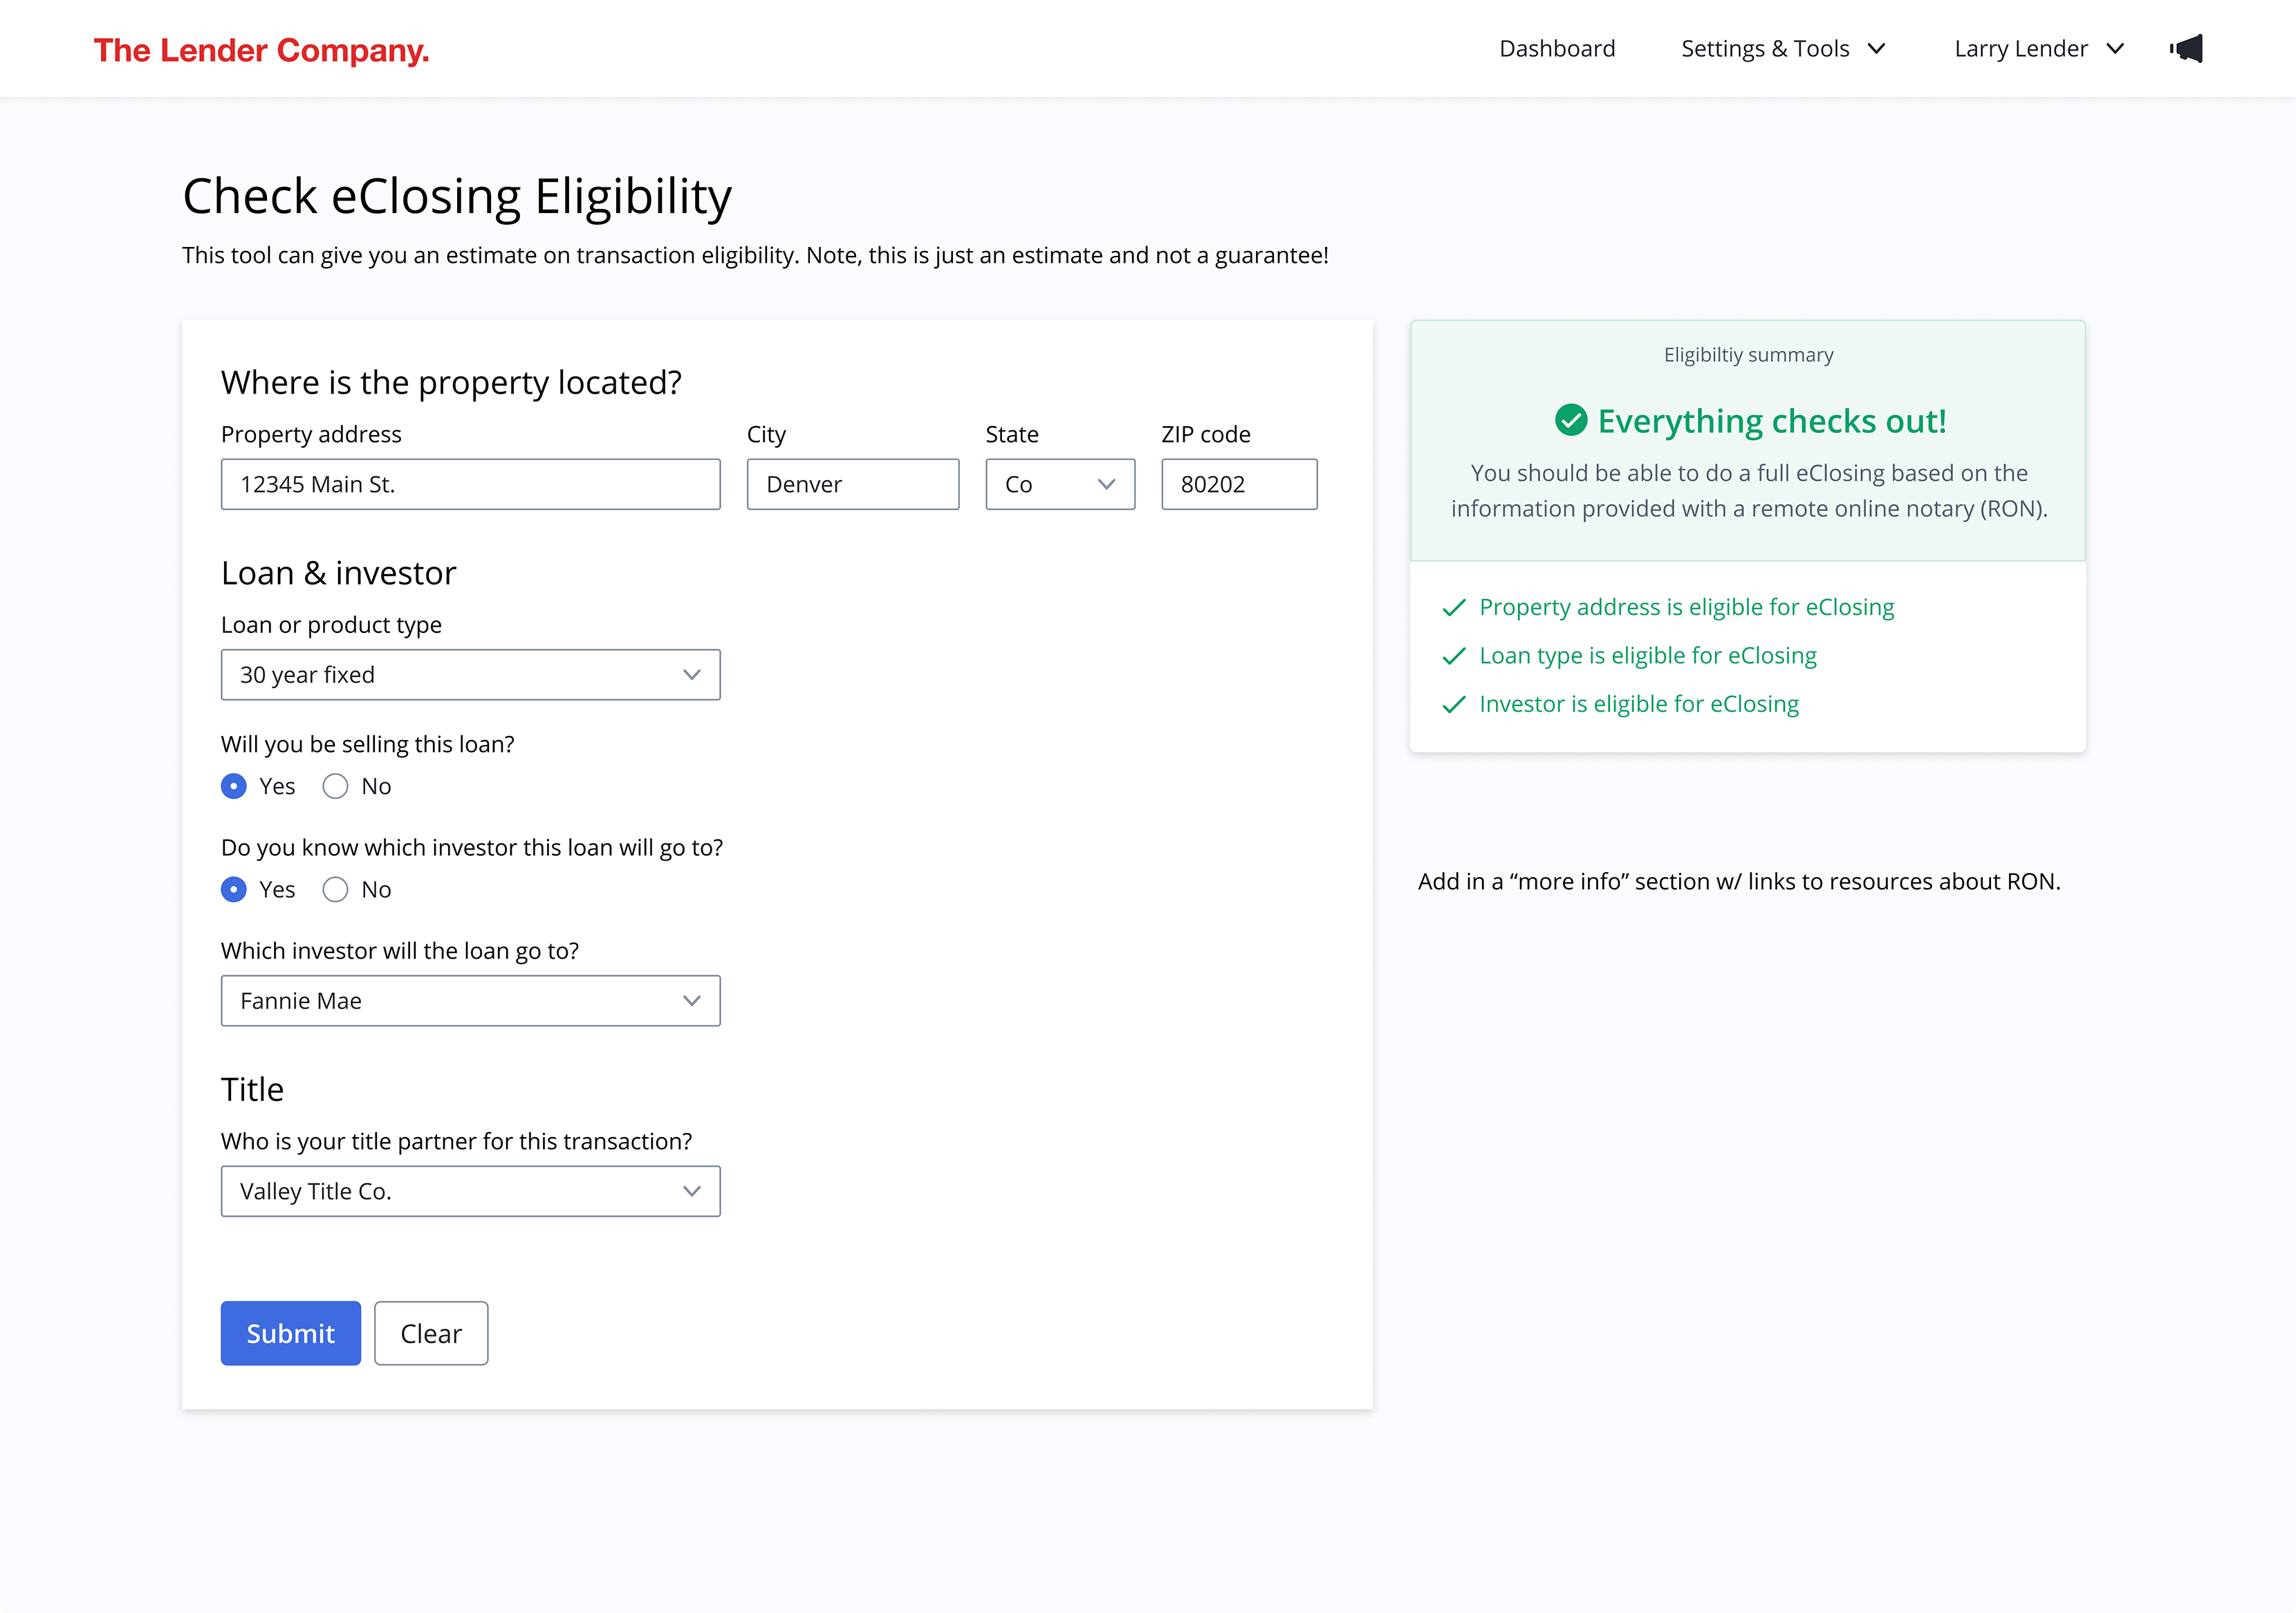Open the Valley Title Co. dropdown

tap(470, 1191)
